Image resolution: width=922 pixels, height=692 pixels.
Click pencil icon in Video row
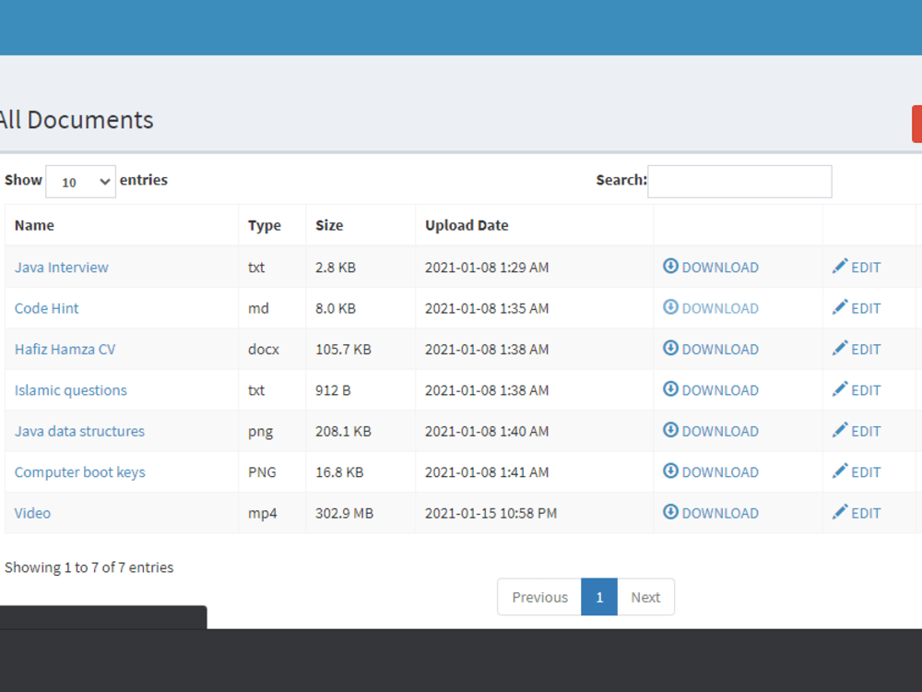click(840, 512)
